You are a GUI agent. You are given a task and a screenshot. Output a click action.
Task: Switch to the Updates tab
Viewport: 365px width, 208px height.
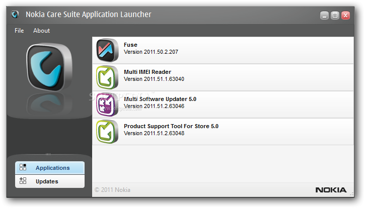50,181
